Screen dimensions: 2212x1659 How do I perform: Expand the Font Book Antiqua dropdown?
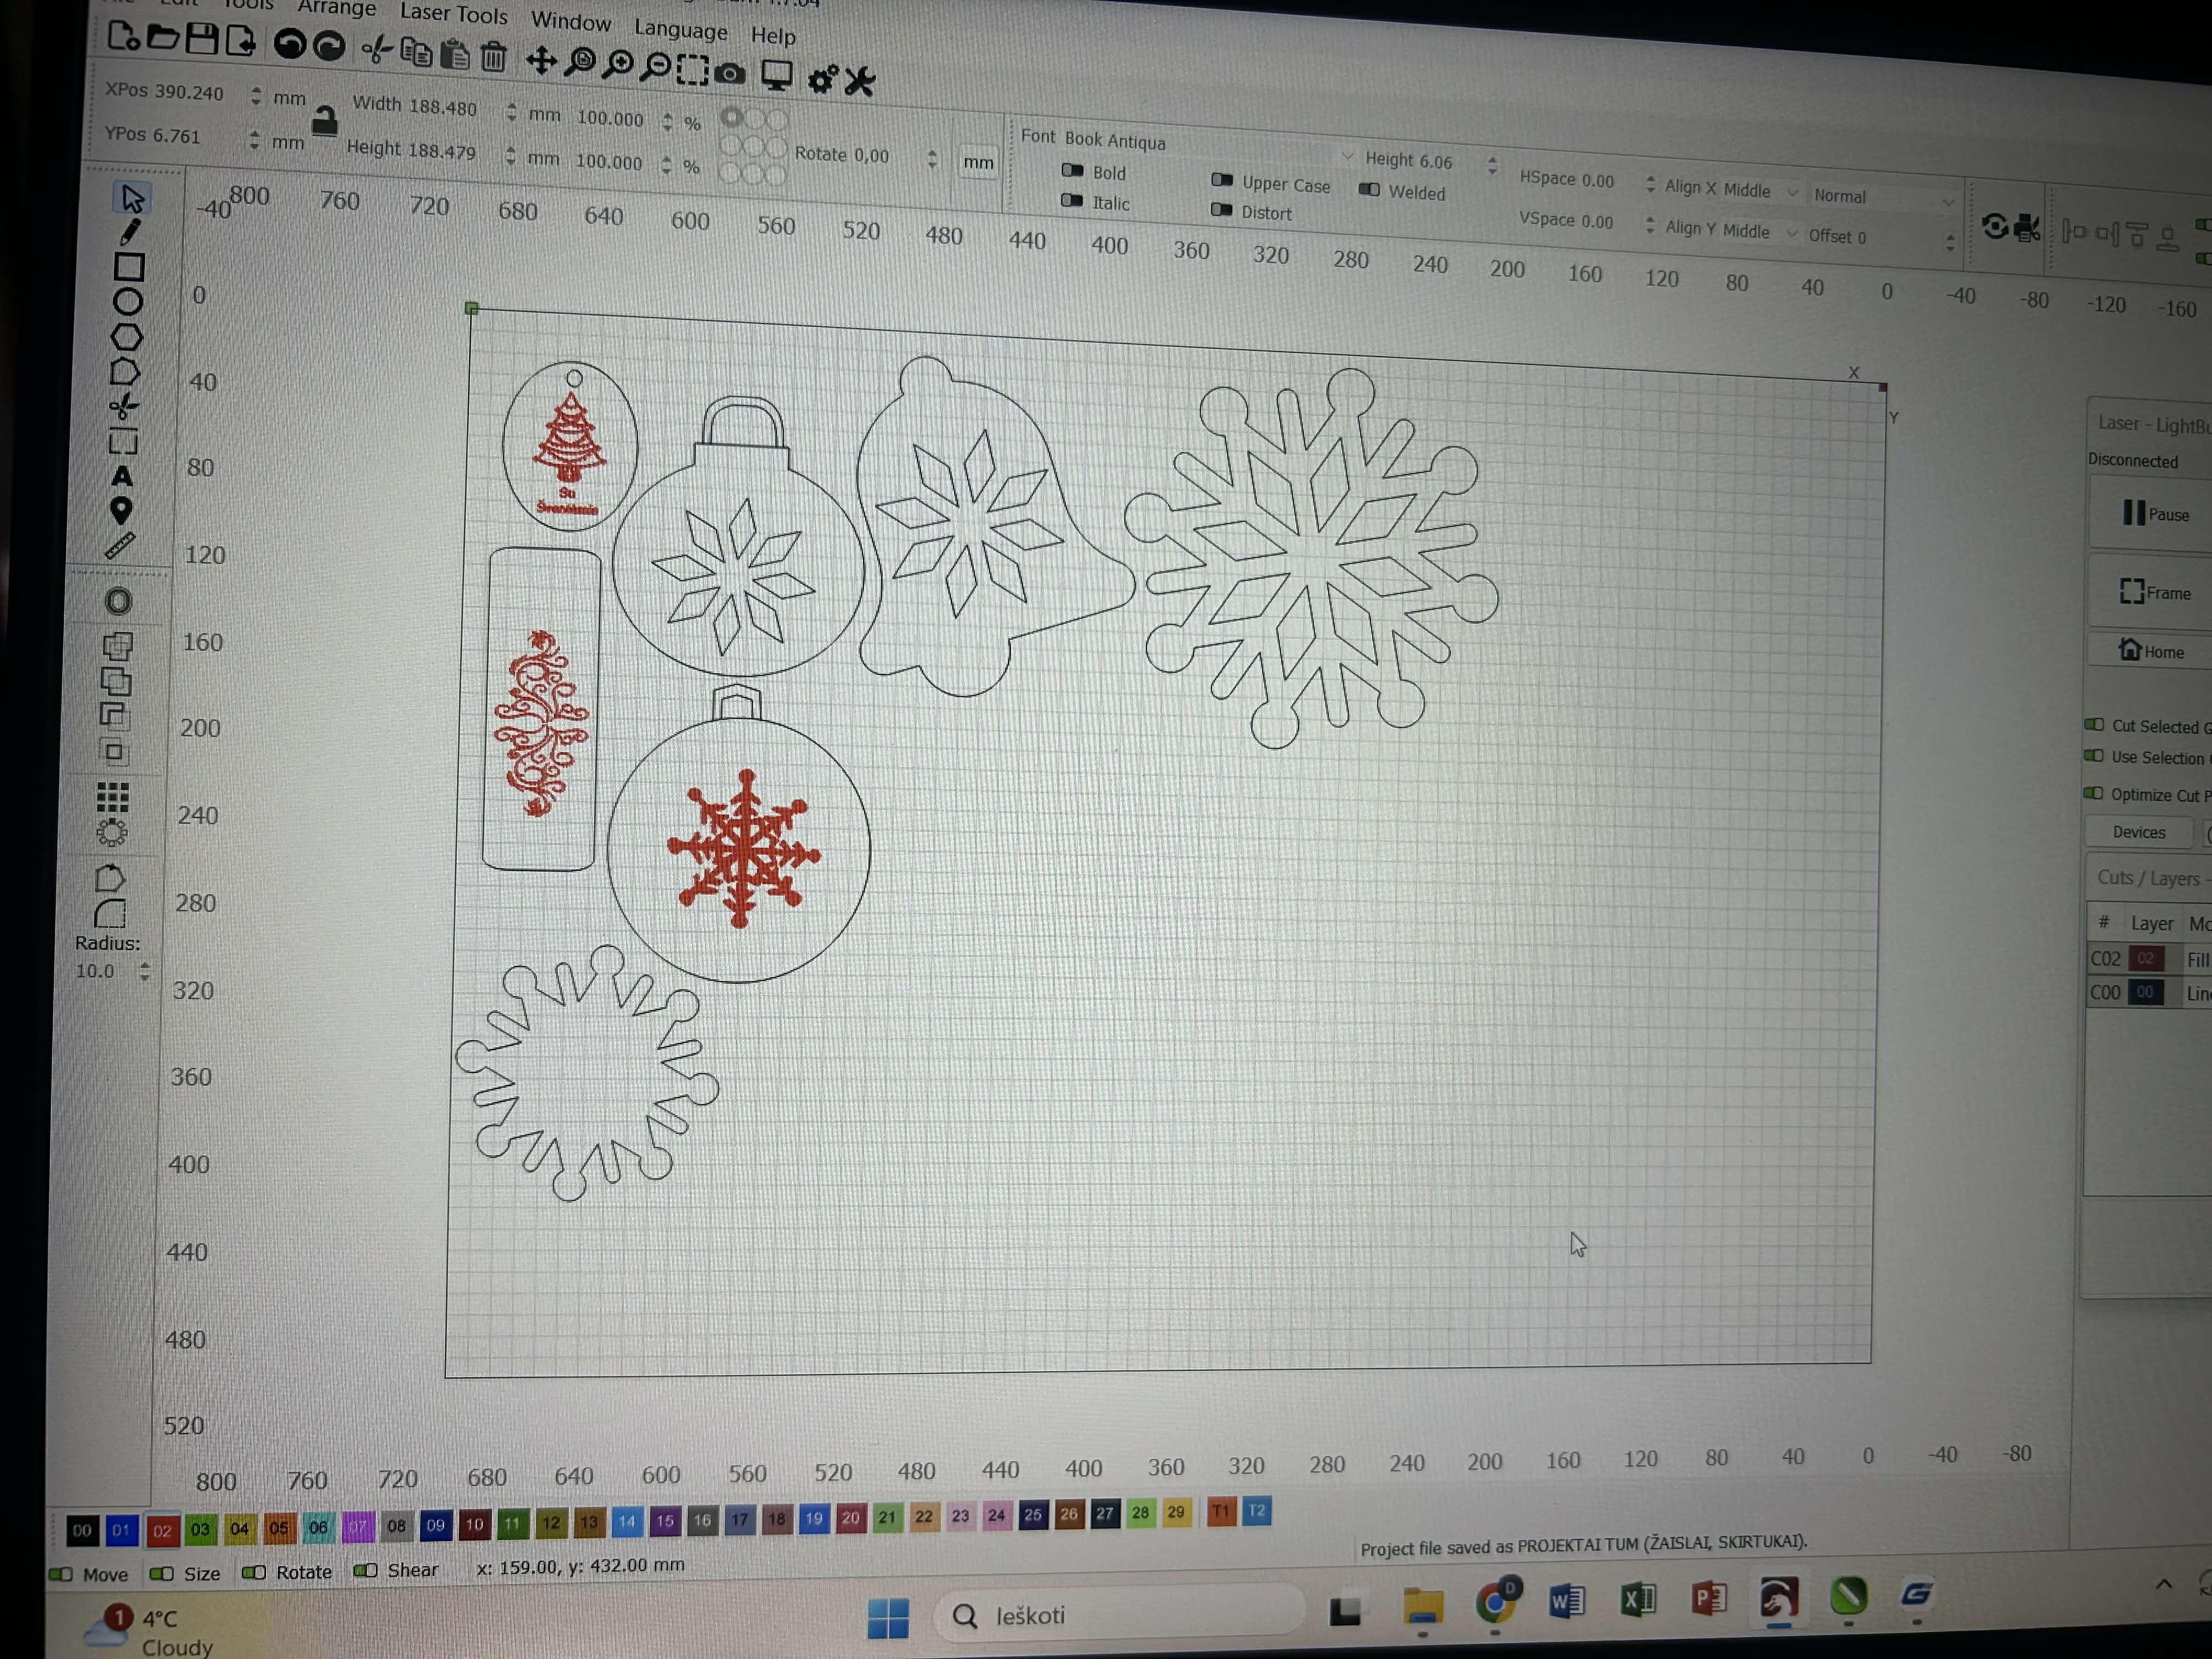tap(1346, 157)
